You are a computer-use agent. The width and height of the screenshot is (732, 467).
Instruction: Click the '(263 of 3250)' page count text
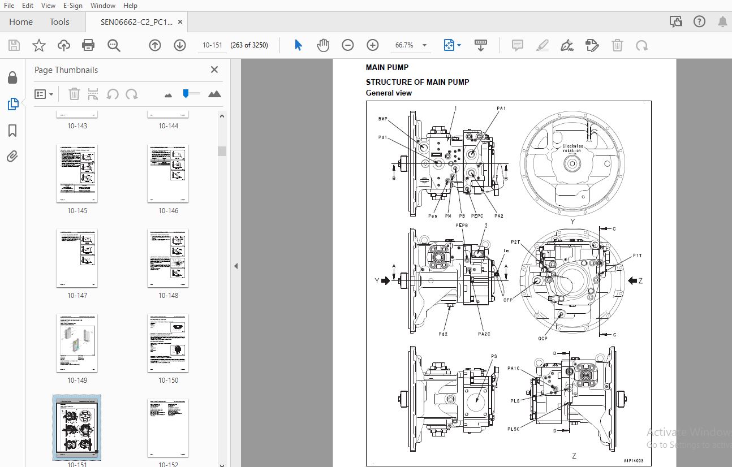[x=249, y=45]
